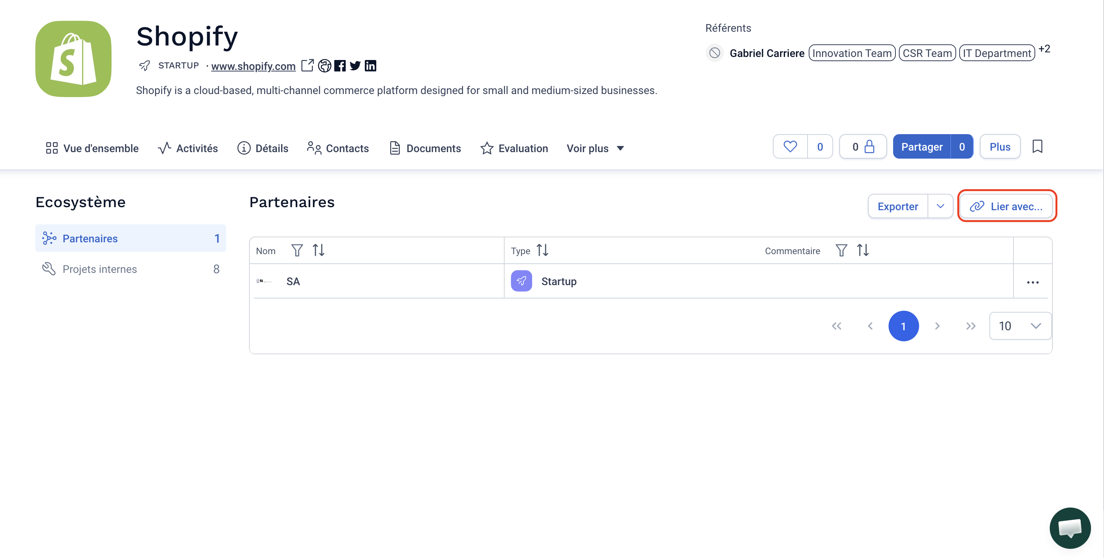Viewport: 1104px width, 558px height.
Task: Open the SA partner row name
Action: 293,281
